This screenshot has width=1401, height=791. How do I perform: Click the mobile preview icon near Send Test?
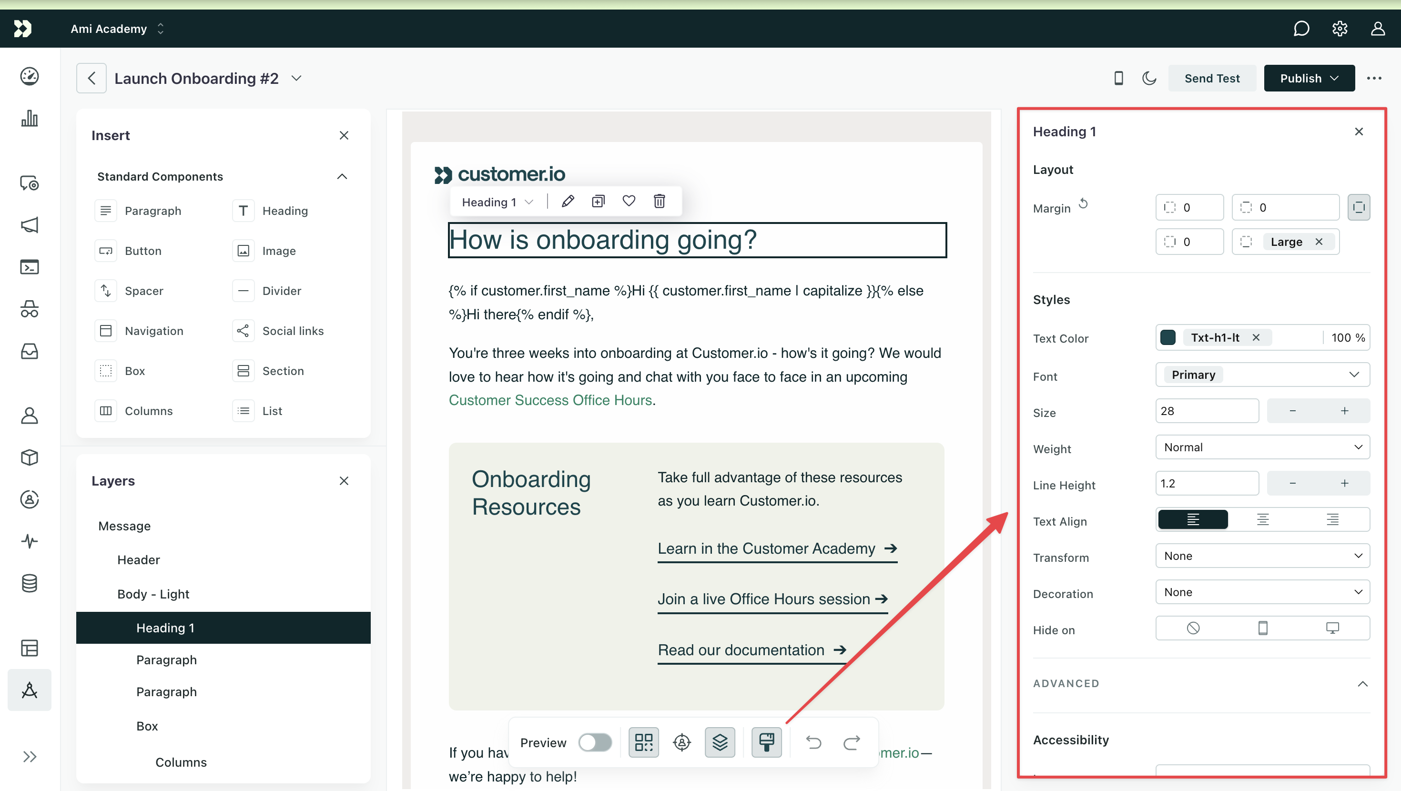(x=1118, y=78)
